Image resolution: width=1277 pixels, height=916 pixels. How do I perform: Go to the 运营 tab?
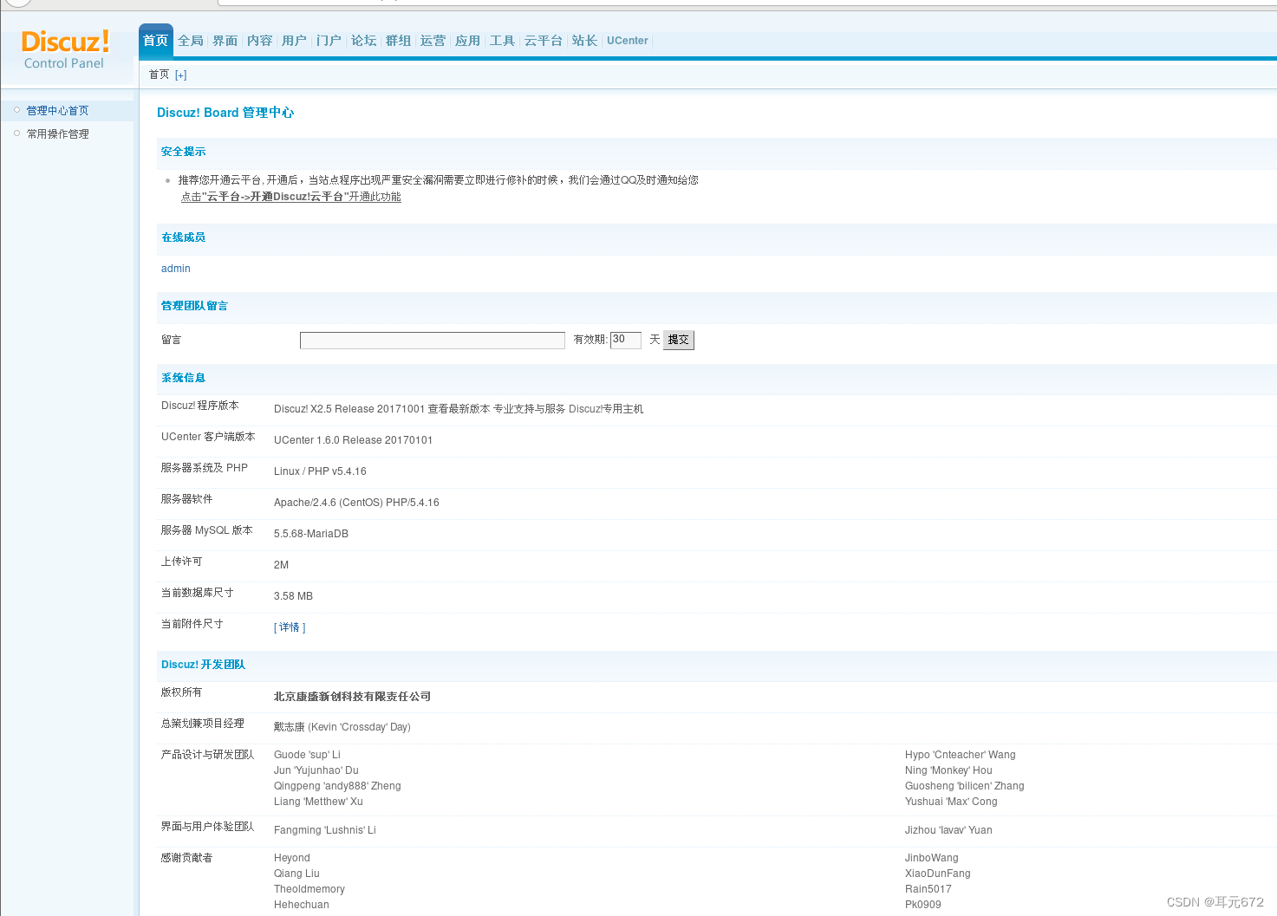(433, 41)
